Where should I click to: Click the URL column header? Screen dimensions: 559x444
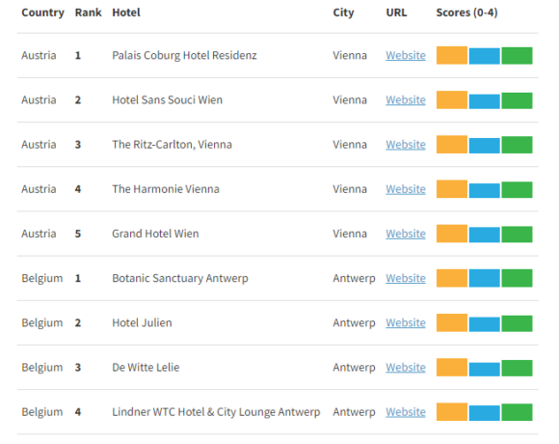(x=396, y=13)
